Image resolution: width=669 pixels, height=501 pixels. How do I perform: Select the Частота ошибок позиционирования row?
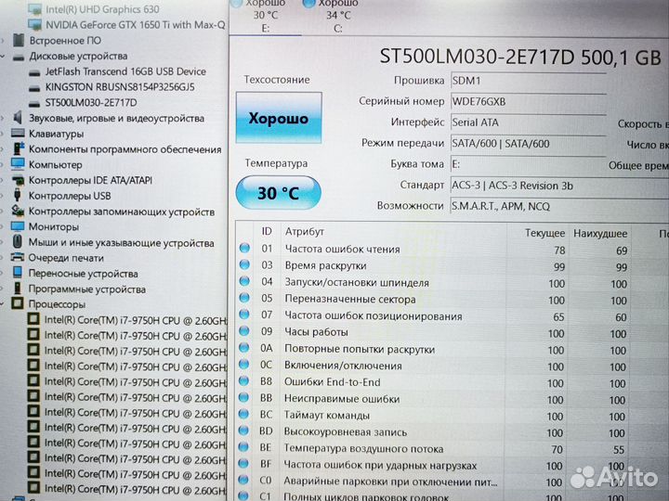[453, 316]
